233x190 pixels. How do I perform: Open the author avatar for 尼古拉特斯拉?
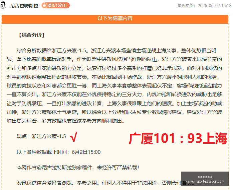tap(3, 5)
